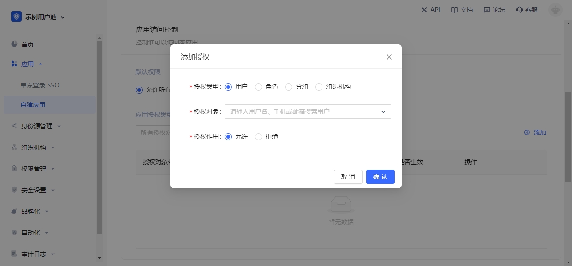
Task: Open the 示例用户池 user pool switcher
Action: click(x=38, y=17)
